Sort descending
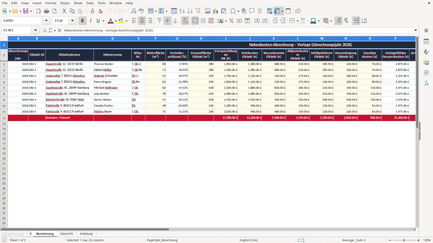433x243 pixels. [190, 11]
